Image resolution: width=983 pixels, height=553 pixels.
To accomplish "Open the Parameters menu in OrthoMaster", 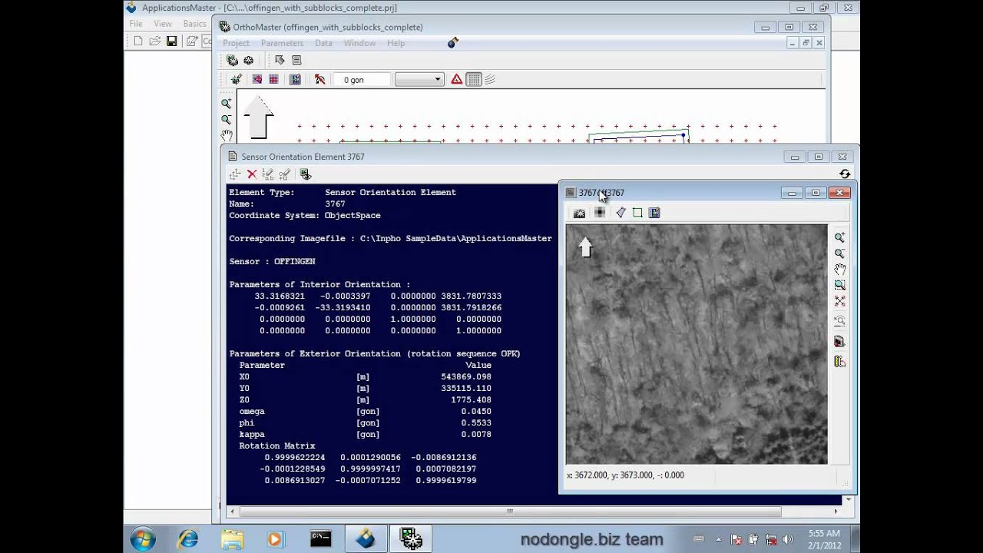I will click(282, 43).
